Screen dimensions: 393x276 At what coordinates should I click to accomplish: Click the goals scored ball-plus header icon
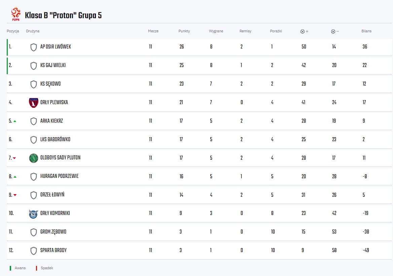coord(304,31)
